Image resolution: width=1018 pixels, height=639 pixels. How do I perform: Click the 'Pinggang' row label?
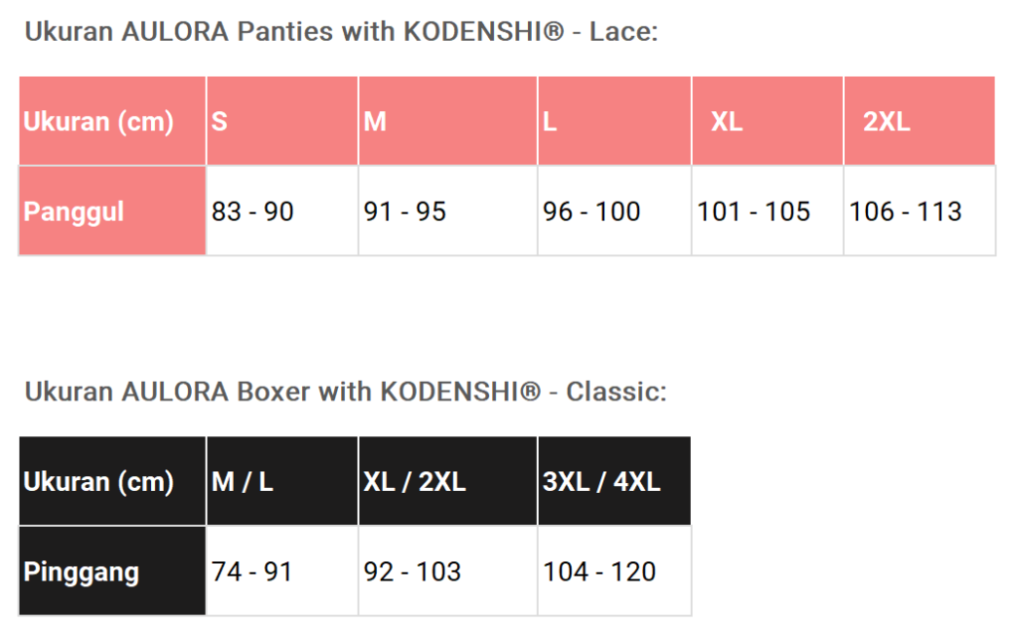tap(112, 571)
